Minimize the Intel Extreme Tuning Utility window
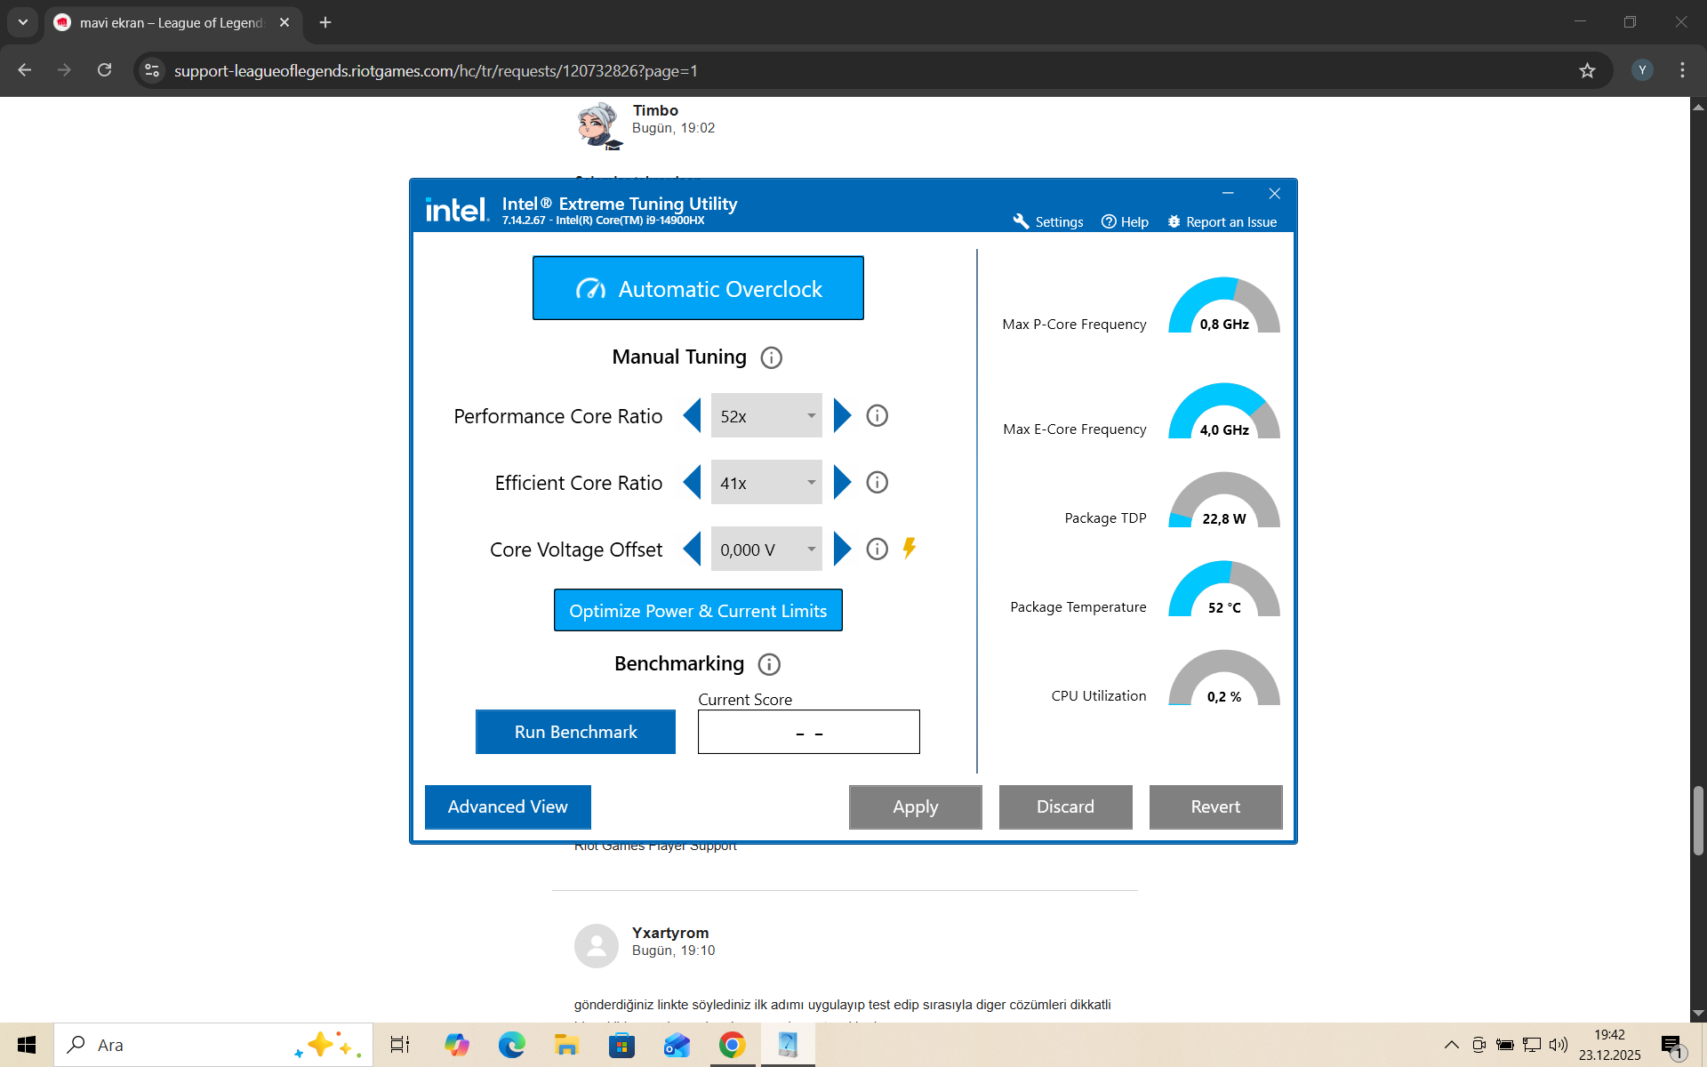This screenshot has width=1707, height=1067. click(x=1228, y=193)
